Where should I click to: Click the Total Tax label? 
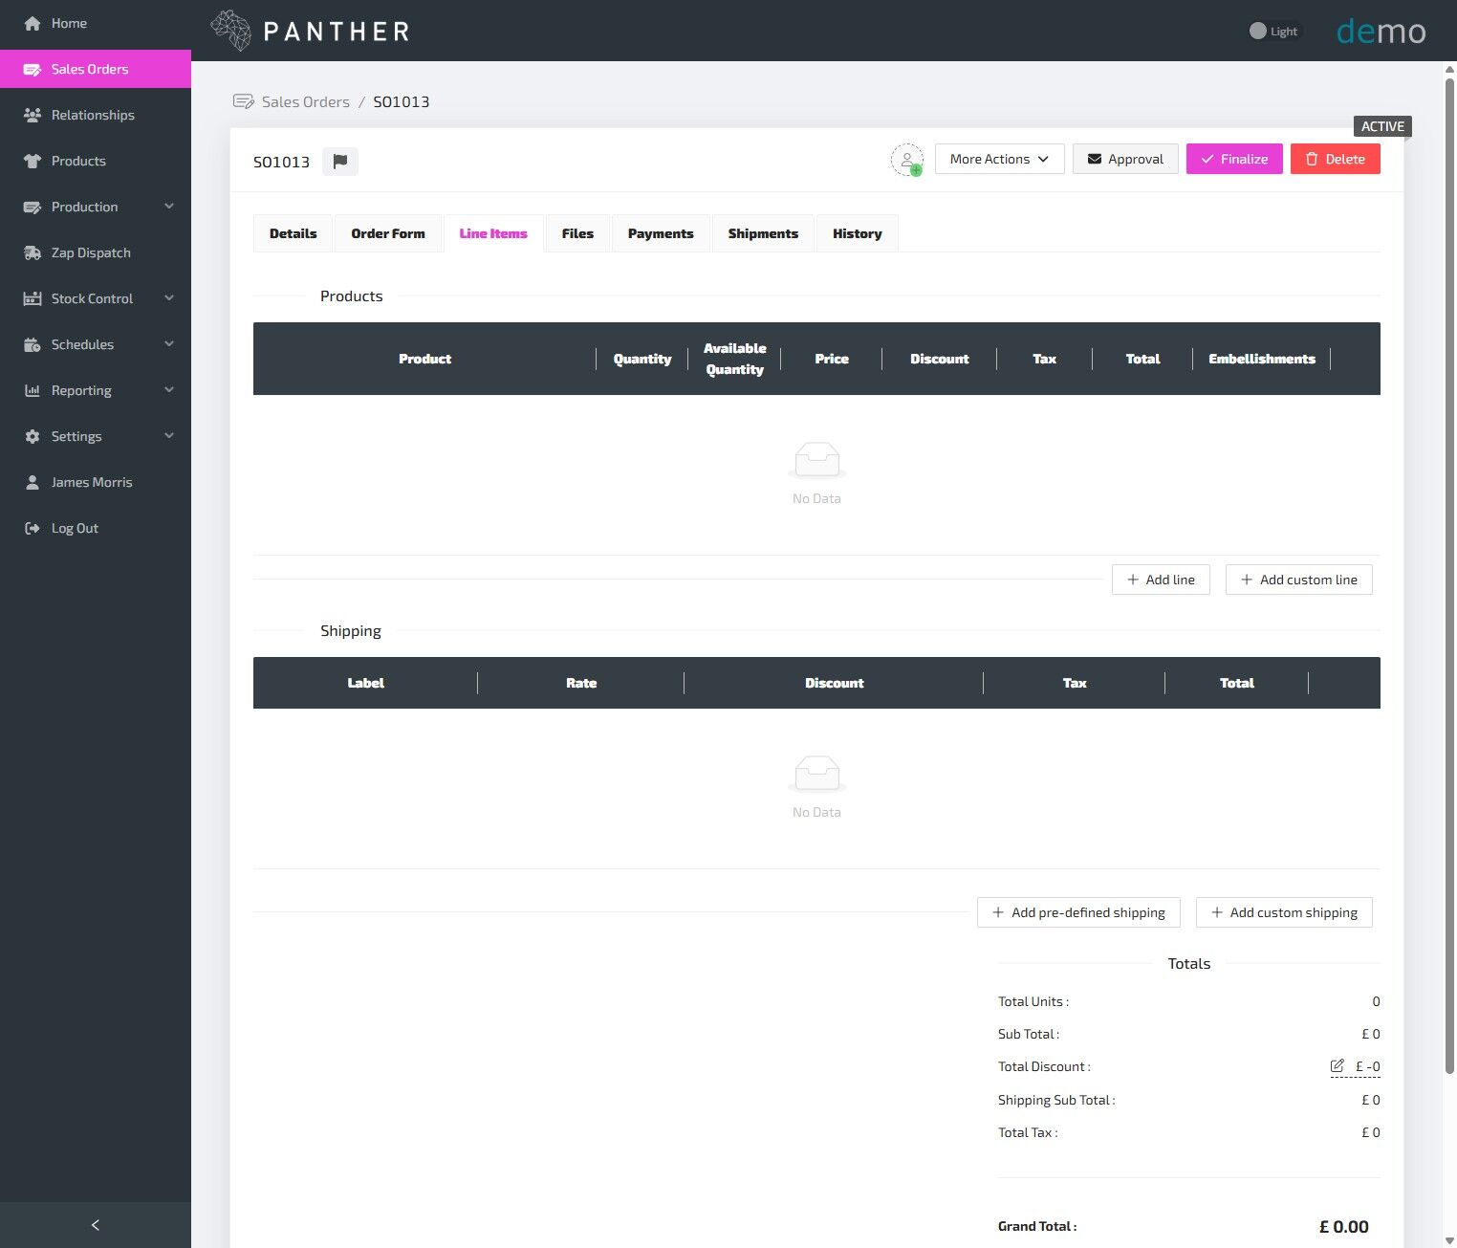point(1028,1132)
